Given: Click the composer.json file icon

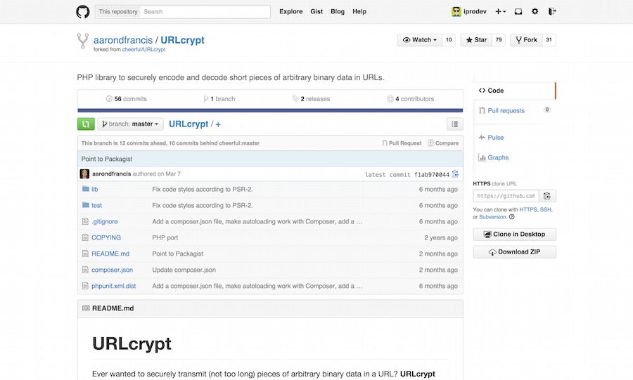Looking at the screenshot, I should tap(85, 270).
